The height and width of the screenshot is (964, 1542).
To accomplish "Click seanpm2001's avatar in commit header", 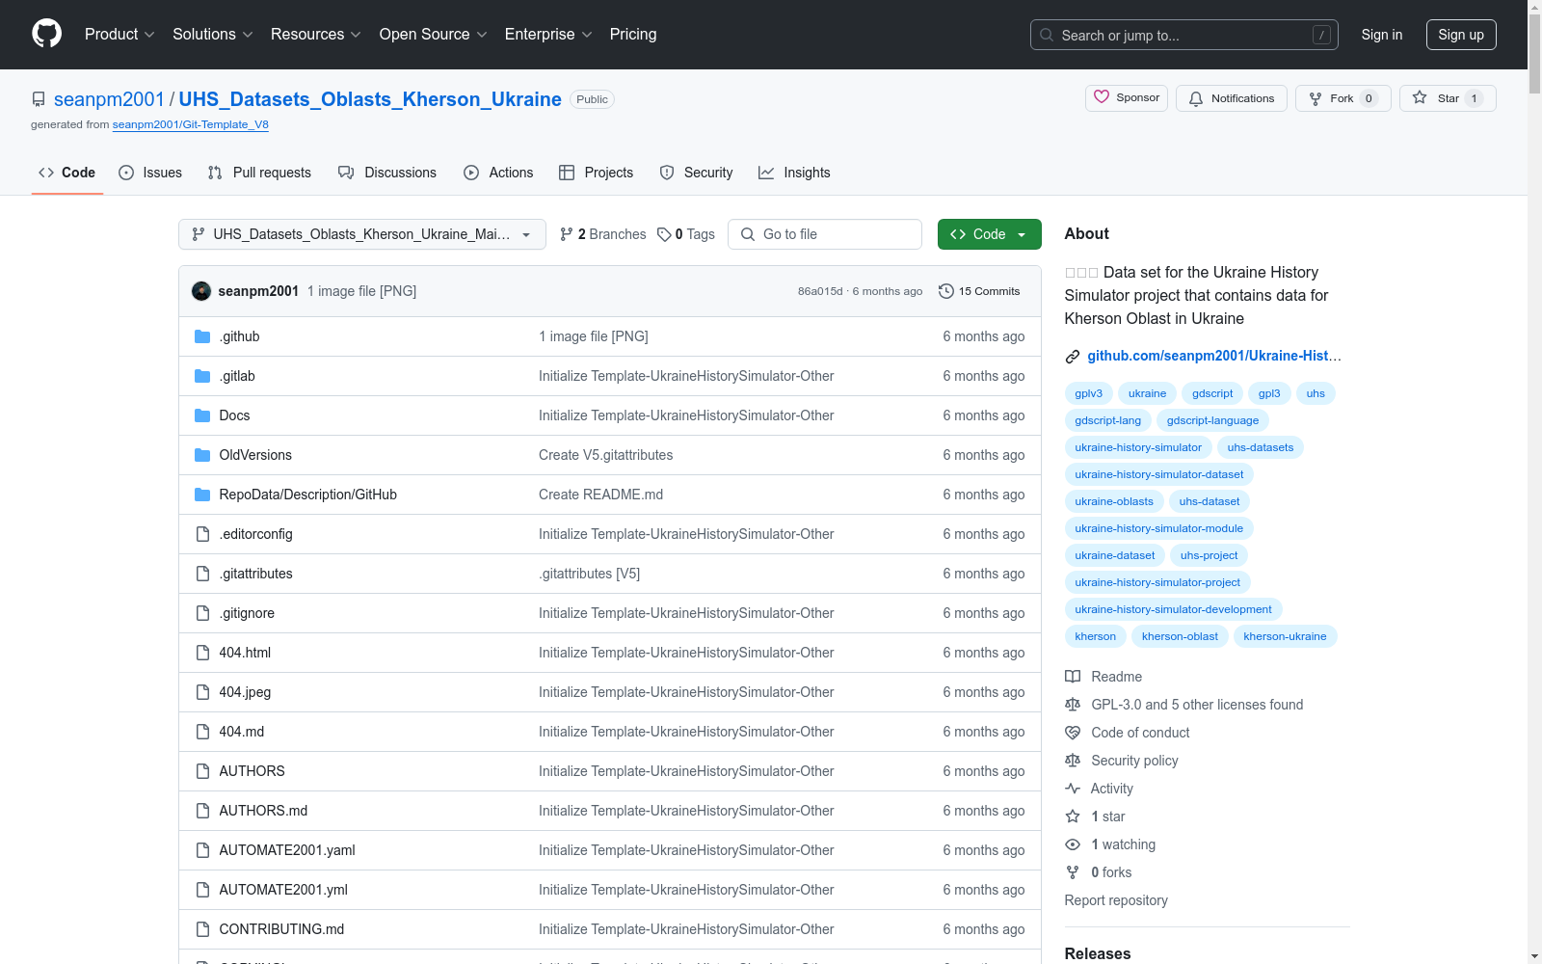I will coord(201,291).
